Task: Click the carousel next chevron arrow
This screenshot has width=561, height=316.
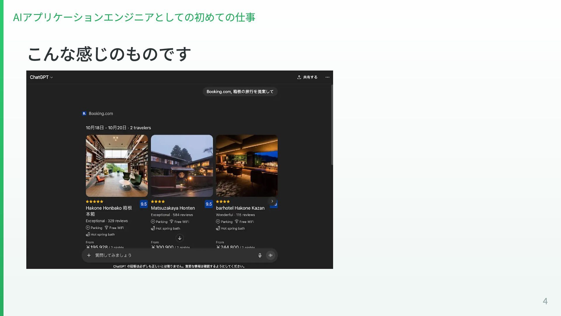Action: (272, 201)
